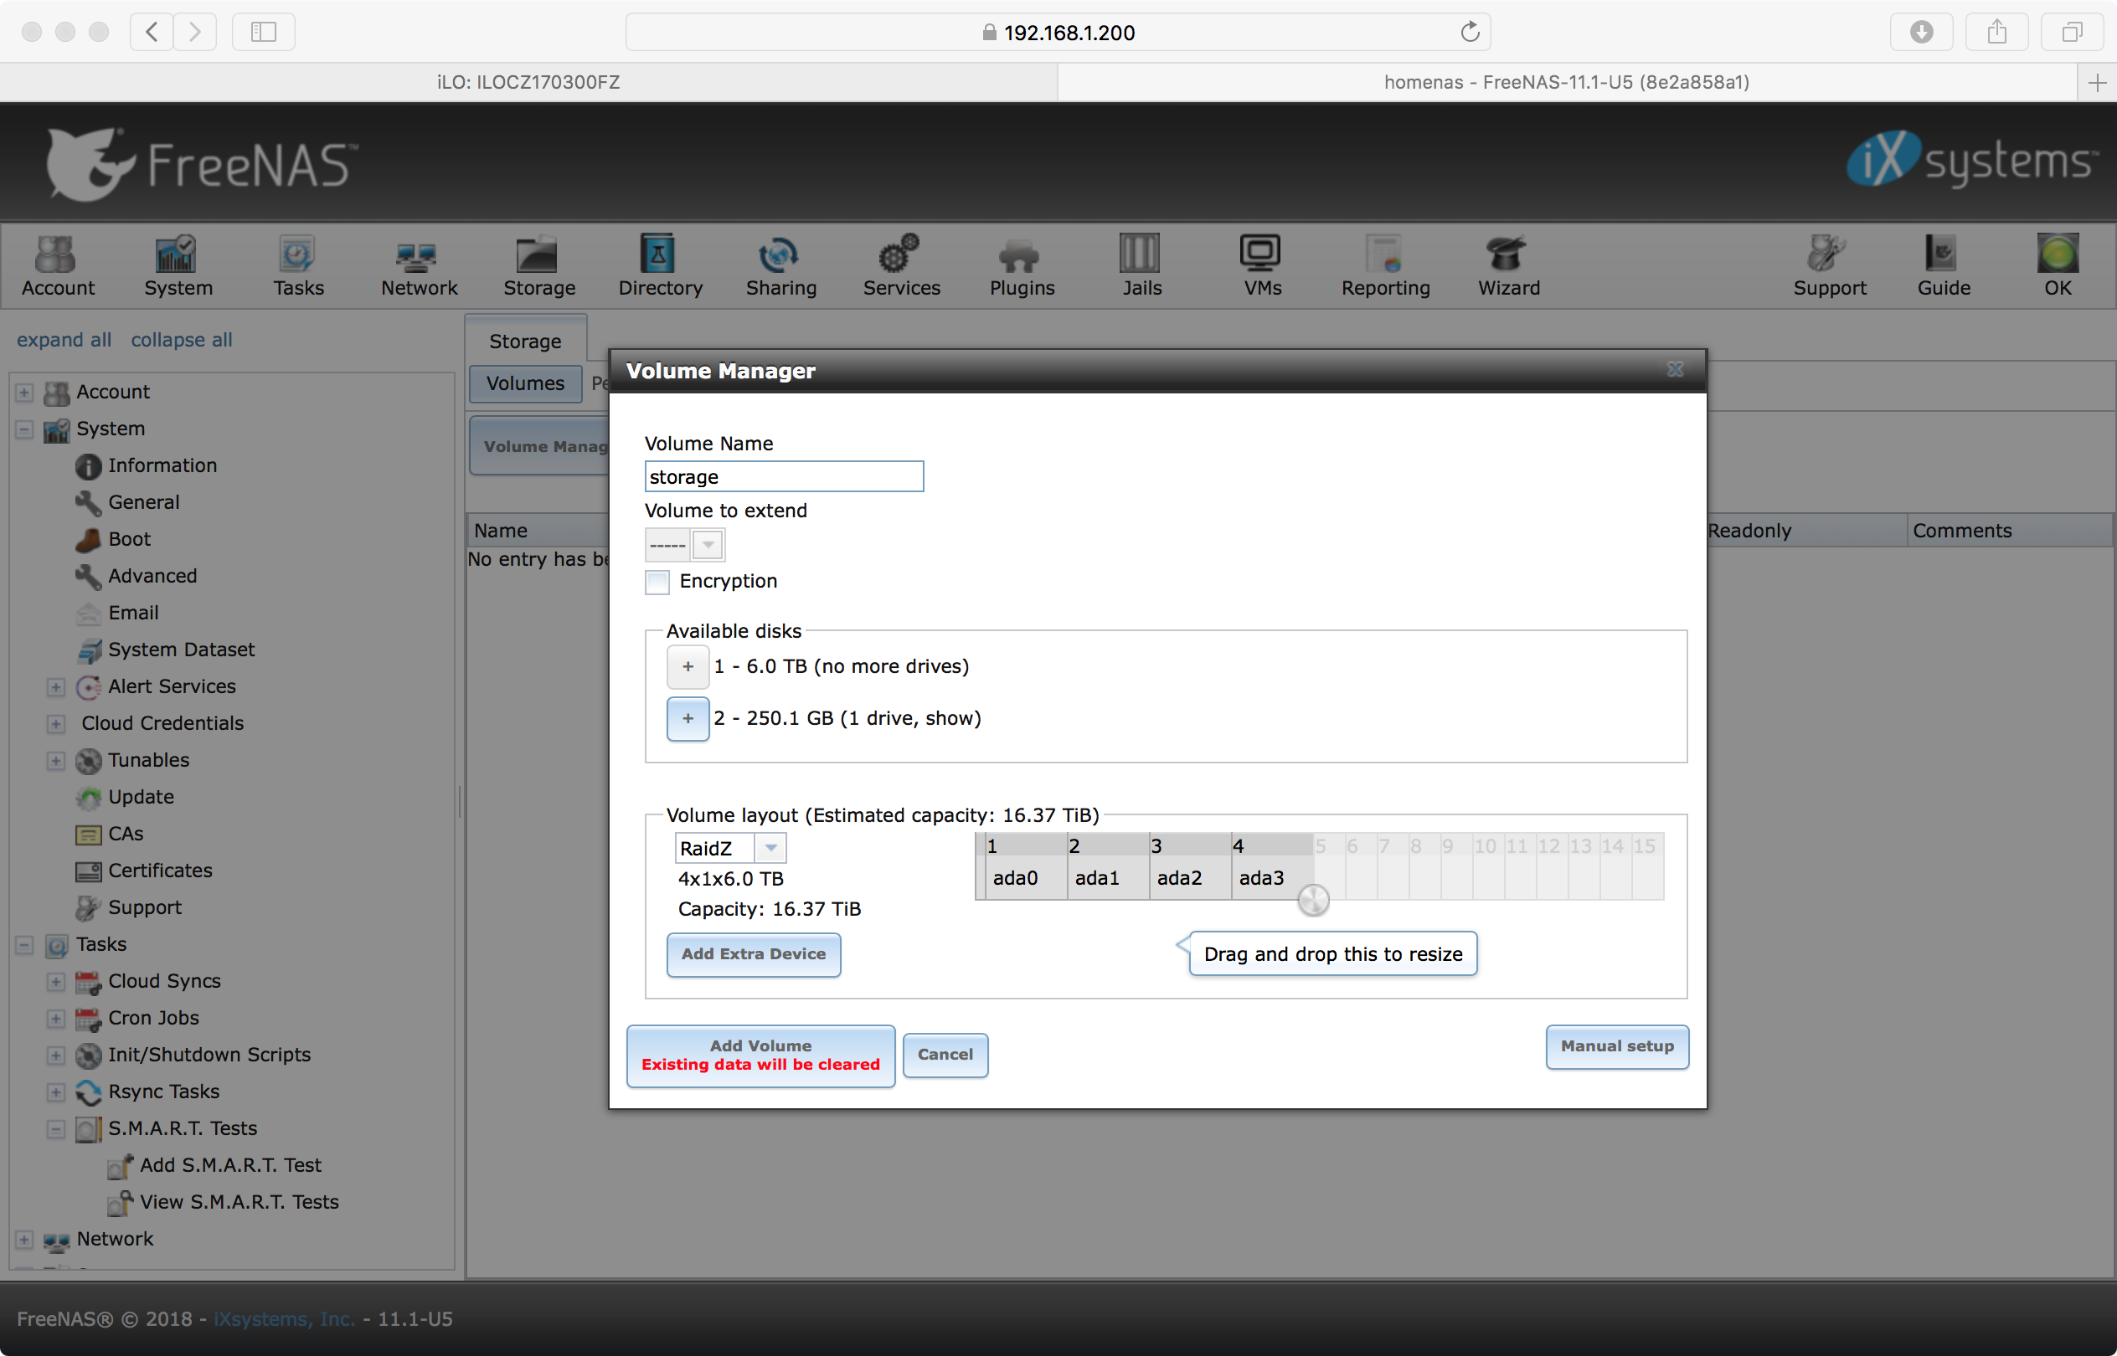This screenshot has width=2117, height=1356.
Task: Enable the Encryption checkbox
Action: (x=657, y=582)
